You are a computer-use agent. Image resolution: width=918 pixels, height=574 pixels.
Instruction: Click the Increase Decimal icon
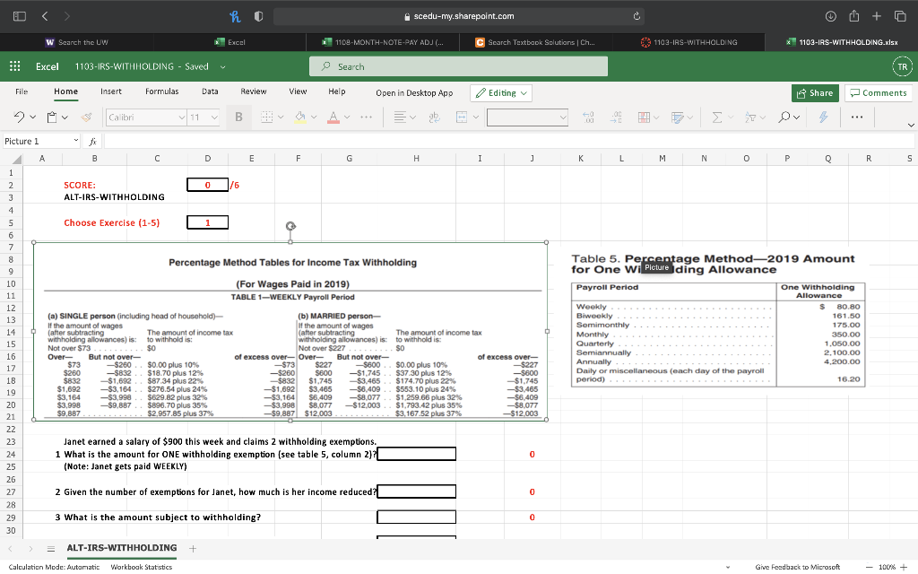[x=616, y=117]
